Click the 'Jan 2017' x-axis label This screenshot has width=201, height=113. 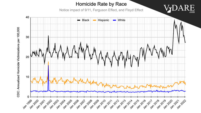click(148, 104)
